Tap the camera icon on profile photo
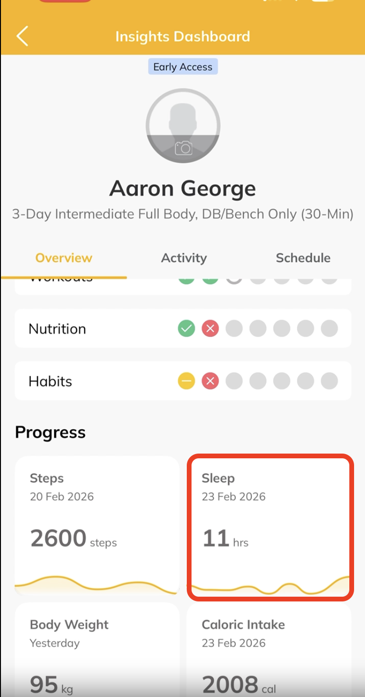This screenshot has height=697, width=365. point(183,148)
